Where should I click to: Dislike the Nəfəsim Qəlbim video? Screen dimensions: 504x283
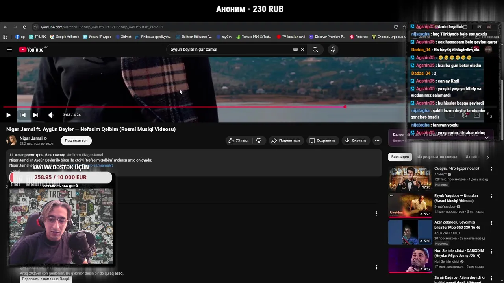259,140
